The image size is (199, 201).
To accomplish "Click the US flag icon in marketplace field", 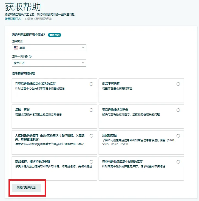I will (16, 48).
